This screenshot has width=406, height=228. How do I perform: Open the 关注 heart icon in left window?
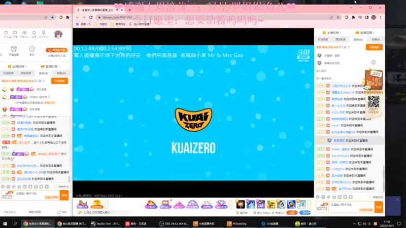tap(6, 34)
